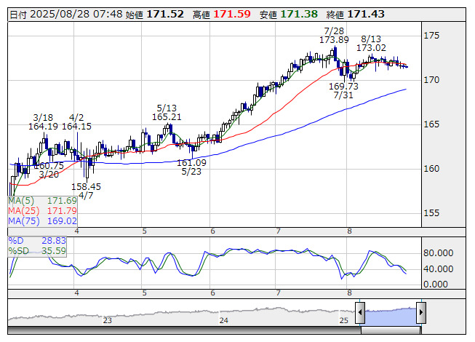
Task: Click the 5/23 low label 161.09
Action: click(191, 163)
